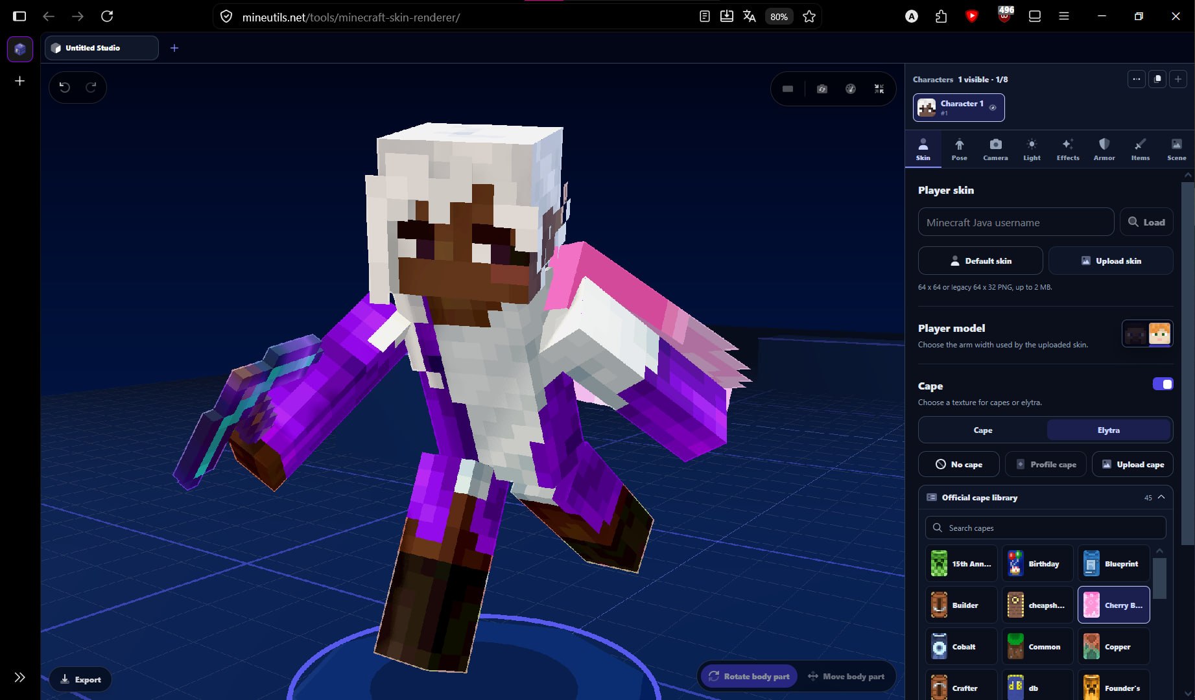This screenshot has width=1195, height=700.
Task: Open the Pose tab
Action: pyautogui.click(x=960, y=149)
